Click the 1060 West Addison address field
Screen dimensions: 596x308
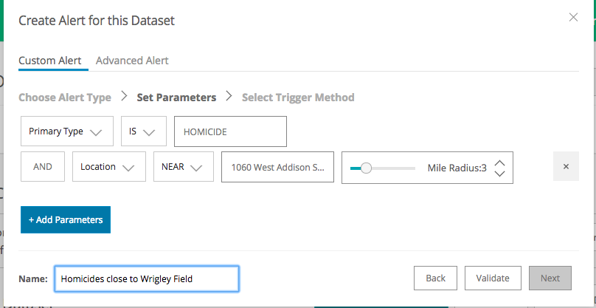click(277, 167)
